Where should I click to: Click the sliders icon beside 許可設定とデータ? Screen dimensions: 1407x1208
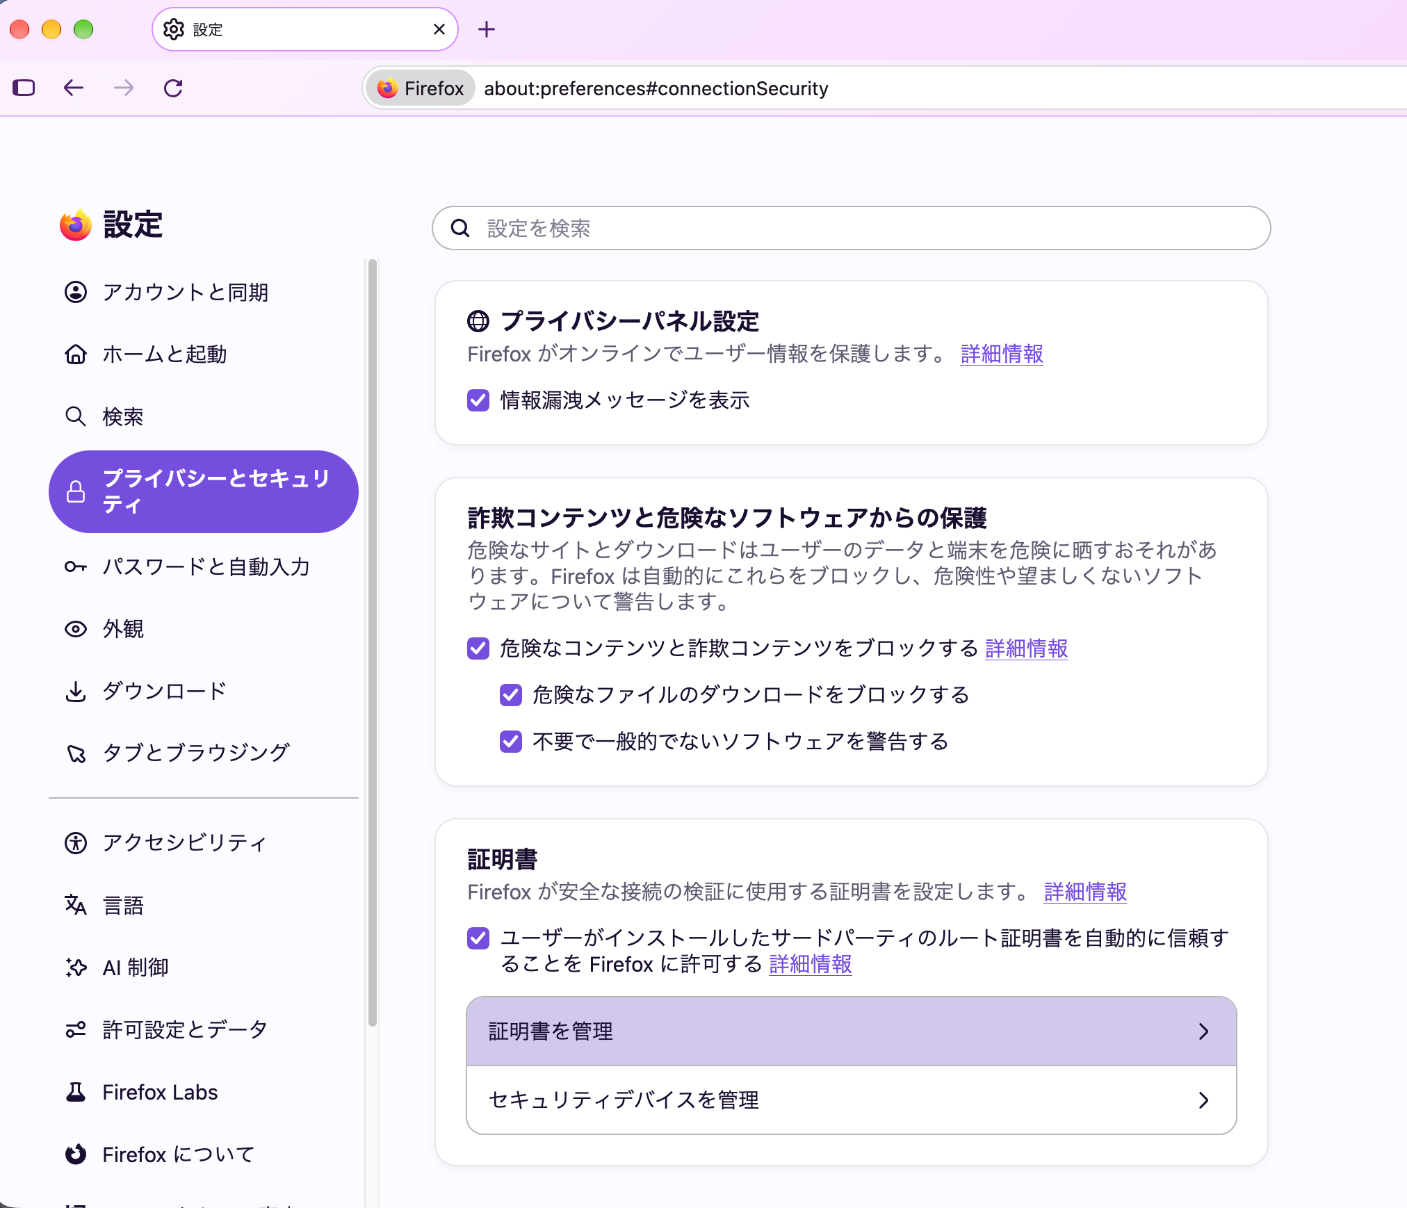click(x=76, y=1029)
